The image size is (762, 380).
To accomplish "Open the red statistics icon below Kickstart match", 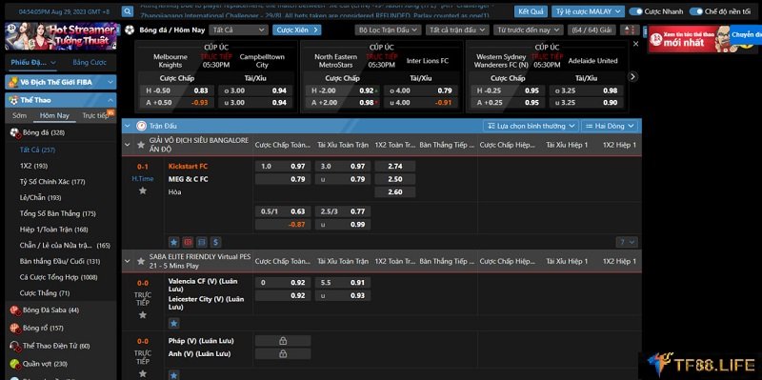I will pos(188,242).
